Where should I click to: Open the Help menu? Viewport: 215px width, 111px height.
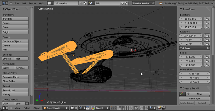pyautogui.click(x=42, y=3)
